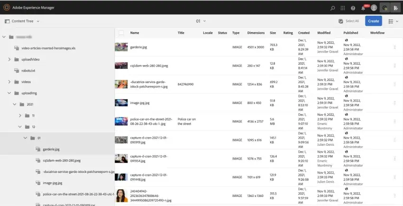Click the size value 315.5 KB
Viewport: 403px width, 206px height.
coord(273,196)
